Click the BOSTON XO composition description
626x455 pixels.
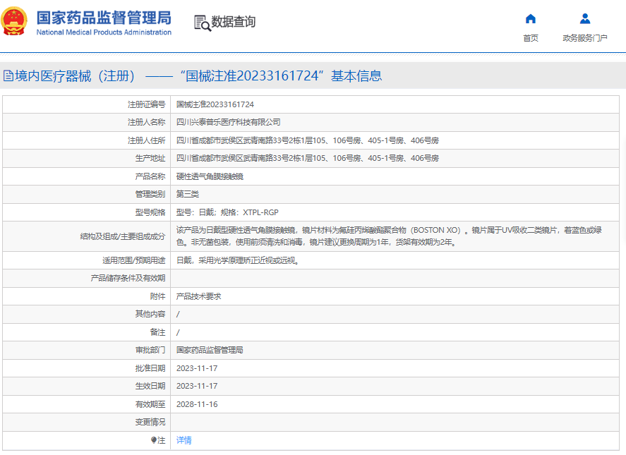click(389, 236)
